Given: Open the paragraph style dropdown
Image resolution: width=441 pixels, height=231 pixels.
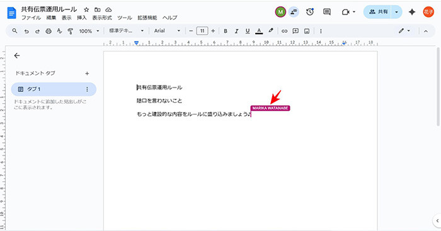Looking at the screenshot, I should [126, 31].
